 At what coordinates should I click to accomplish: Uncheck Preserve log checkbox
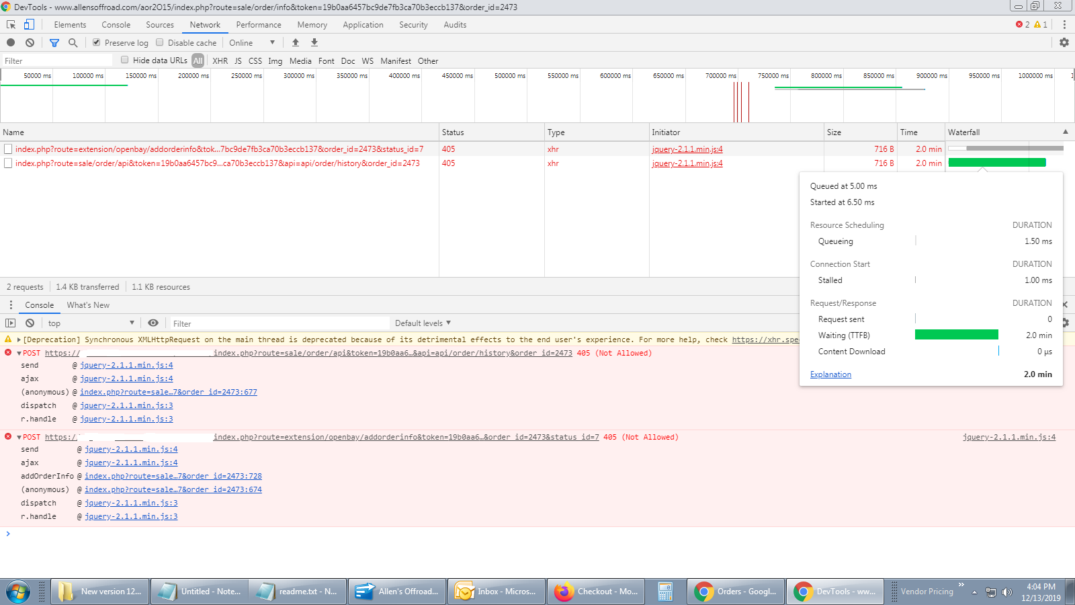(97, 42)
